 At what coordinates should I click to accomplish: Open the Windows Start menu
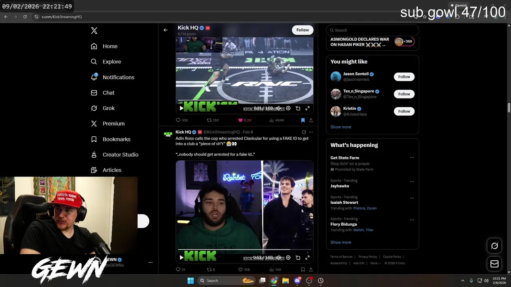point(190,281)
